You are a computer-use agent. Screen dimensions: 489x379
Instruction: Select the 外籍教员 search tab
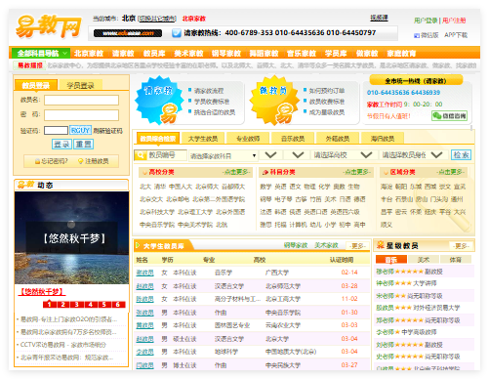[338, 139]
